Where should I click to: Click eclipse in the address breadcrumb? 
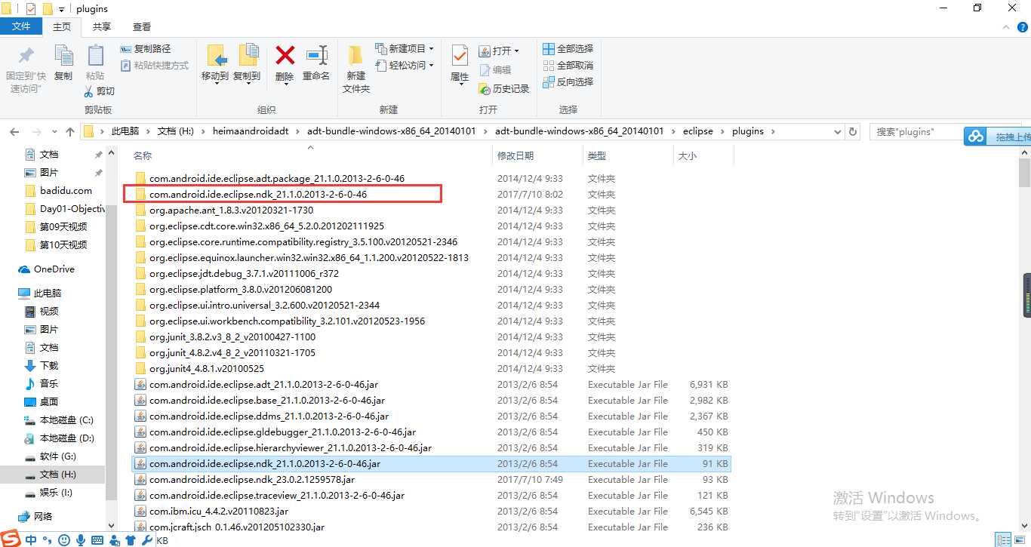pyautogui.click(x=698, y=131)
